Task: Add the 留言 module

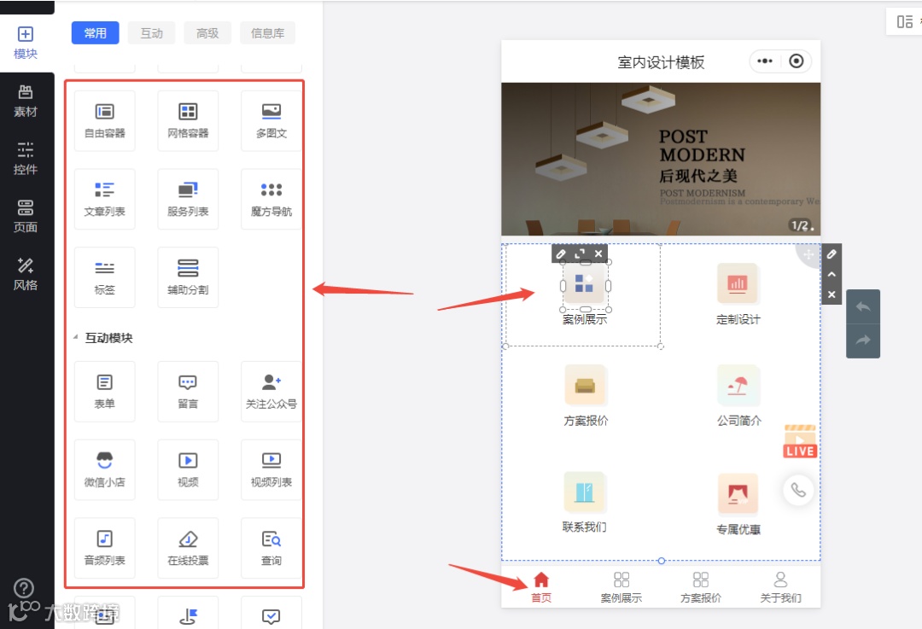Action: tap(188, 391)
